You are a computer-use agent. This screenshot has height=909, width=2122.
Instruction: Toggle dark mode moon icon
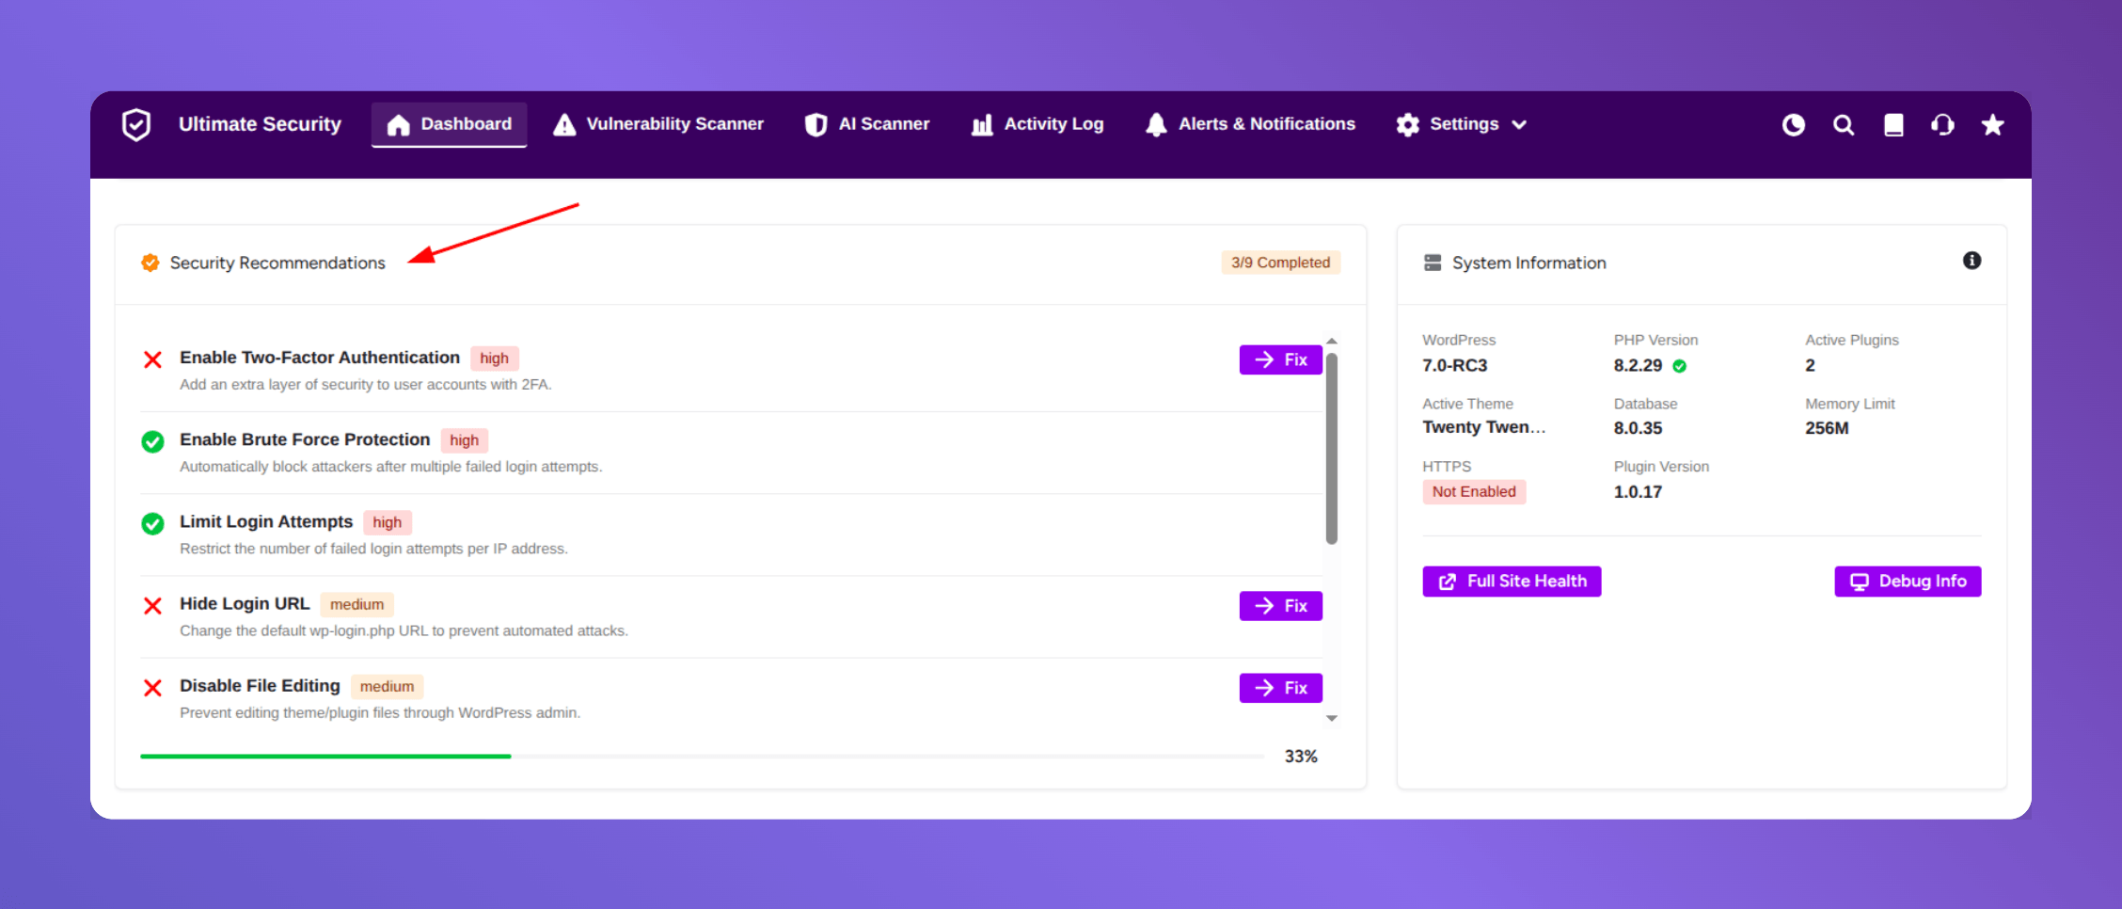[x=1794, y=125]
